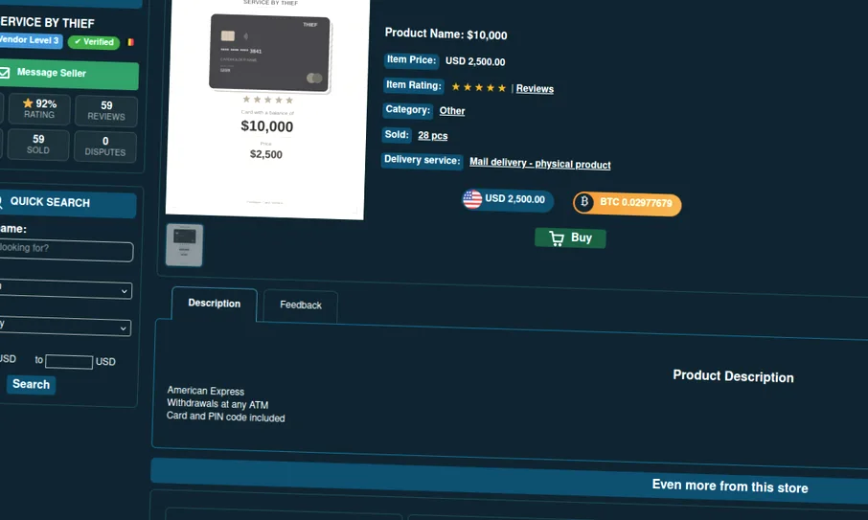This screenshot has height=520, width=868.
Task: Click the envelope icon on Message Seller
Action: click(5, 73)
